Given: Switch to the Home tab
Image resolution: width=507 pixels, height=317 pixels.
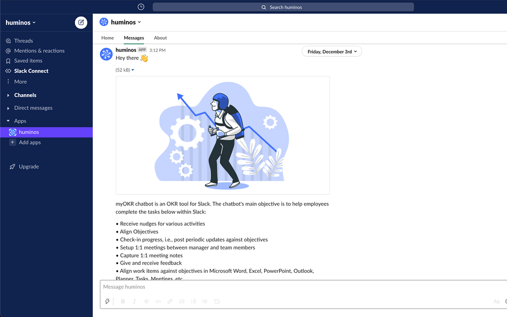Looking at the screenshot, I should pos(107,38).
